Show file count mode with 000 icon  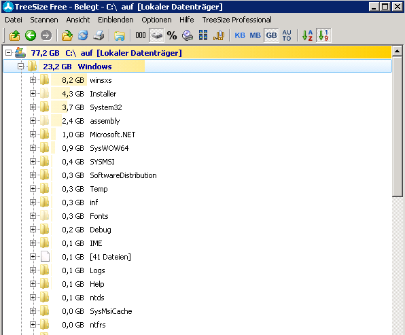click(141, 35)
